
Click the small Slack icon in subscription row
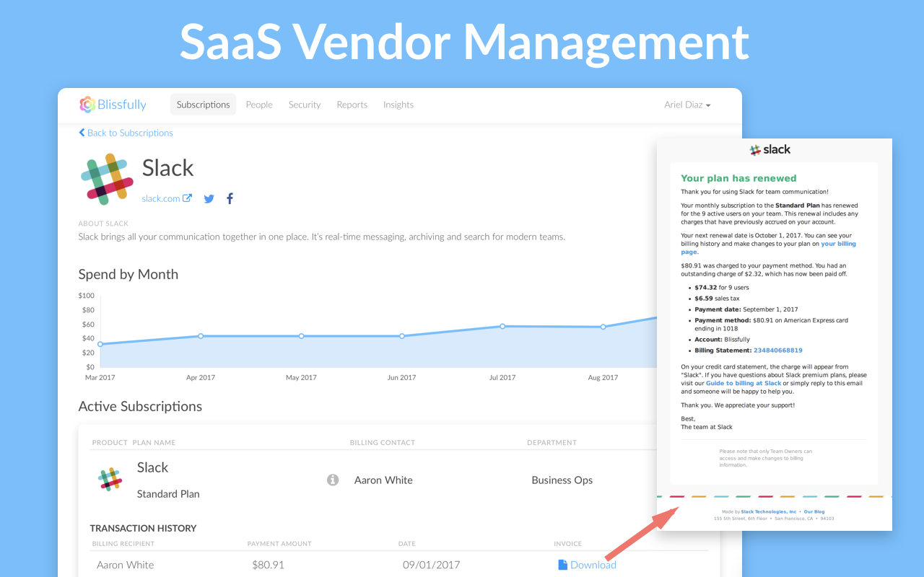pos(110,480)
